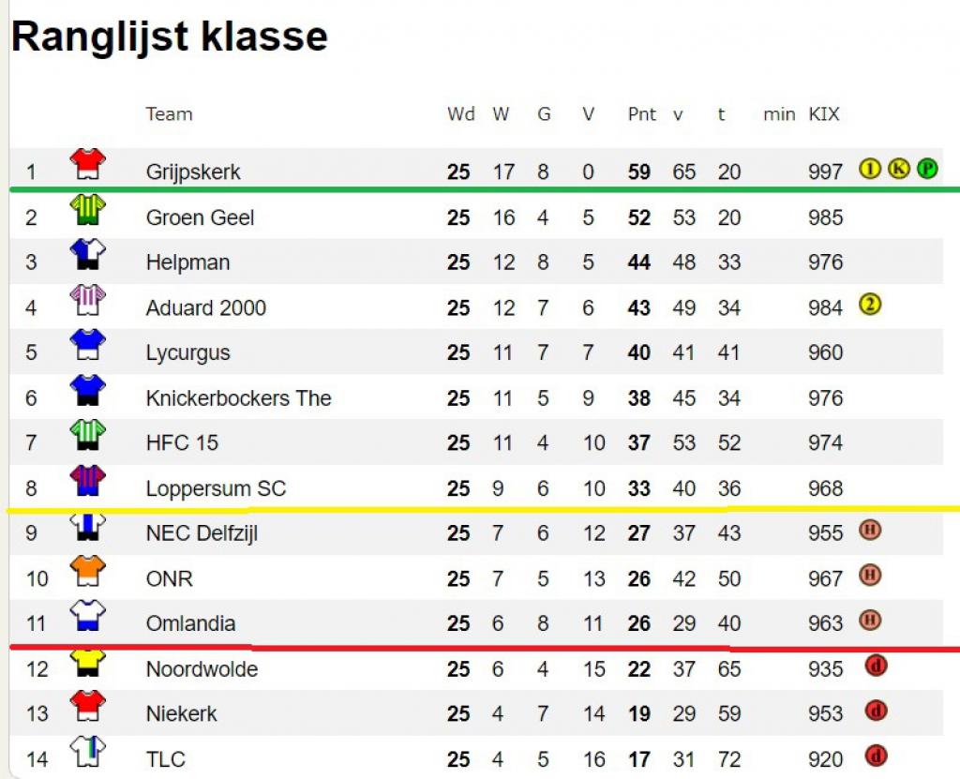Viewport: 960px width, 779px height.
Task: Click Groen Geel's striped green-yellow shirt icon
Action: coord(87,209)
